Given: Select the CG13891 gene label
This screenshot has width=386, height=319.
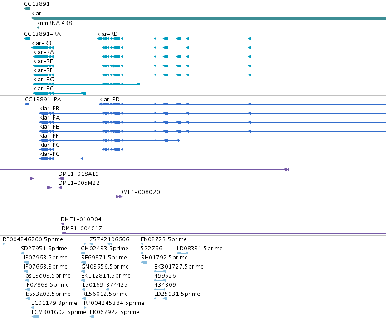Looking at the screenshot, I should [x=37, y=4].
